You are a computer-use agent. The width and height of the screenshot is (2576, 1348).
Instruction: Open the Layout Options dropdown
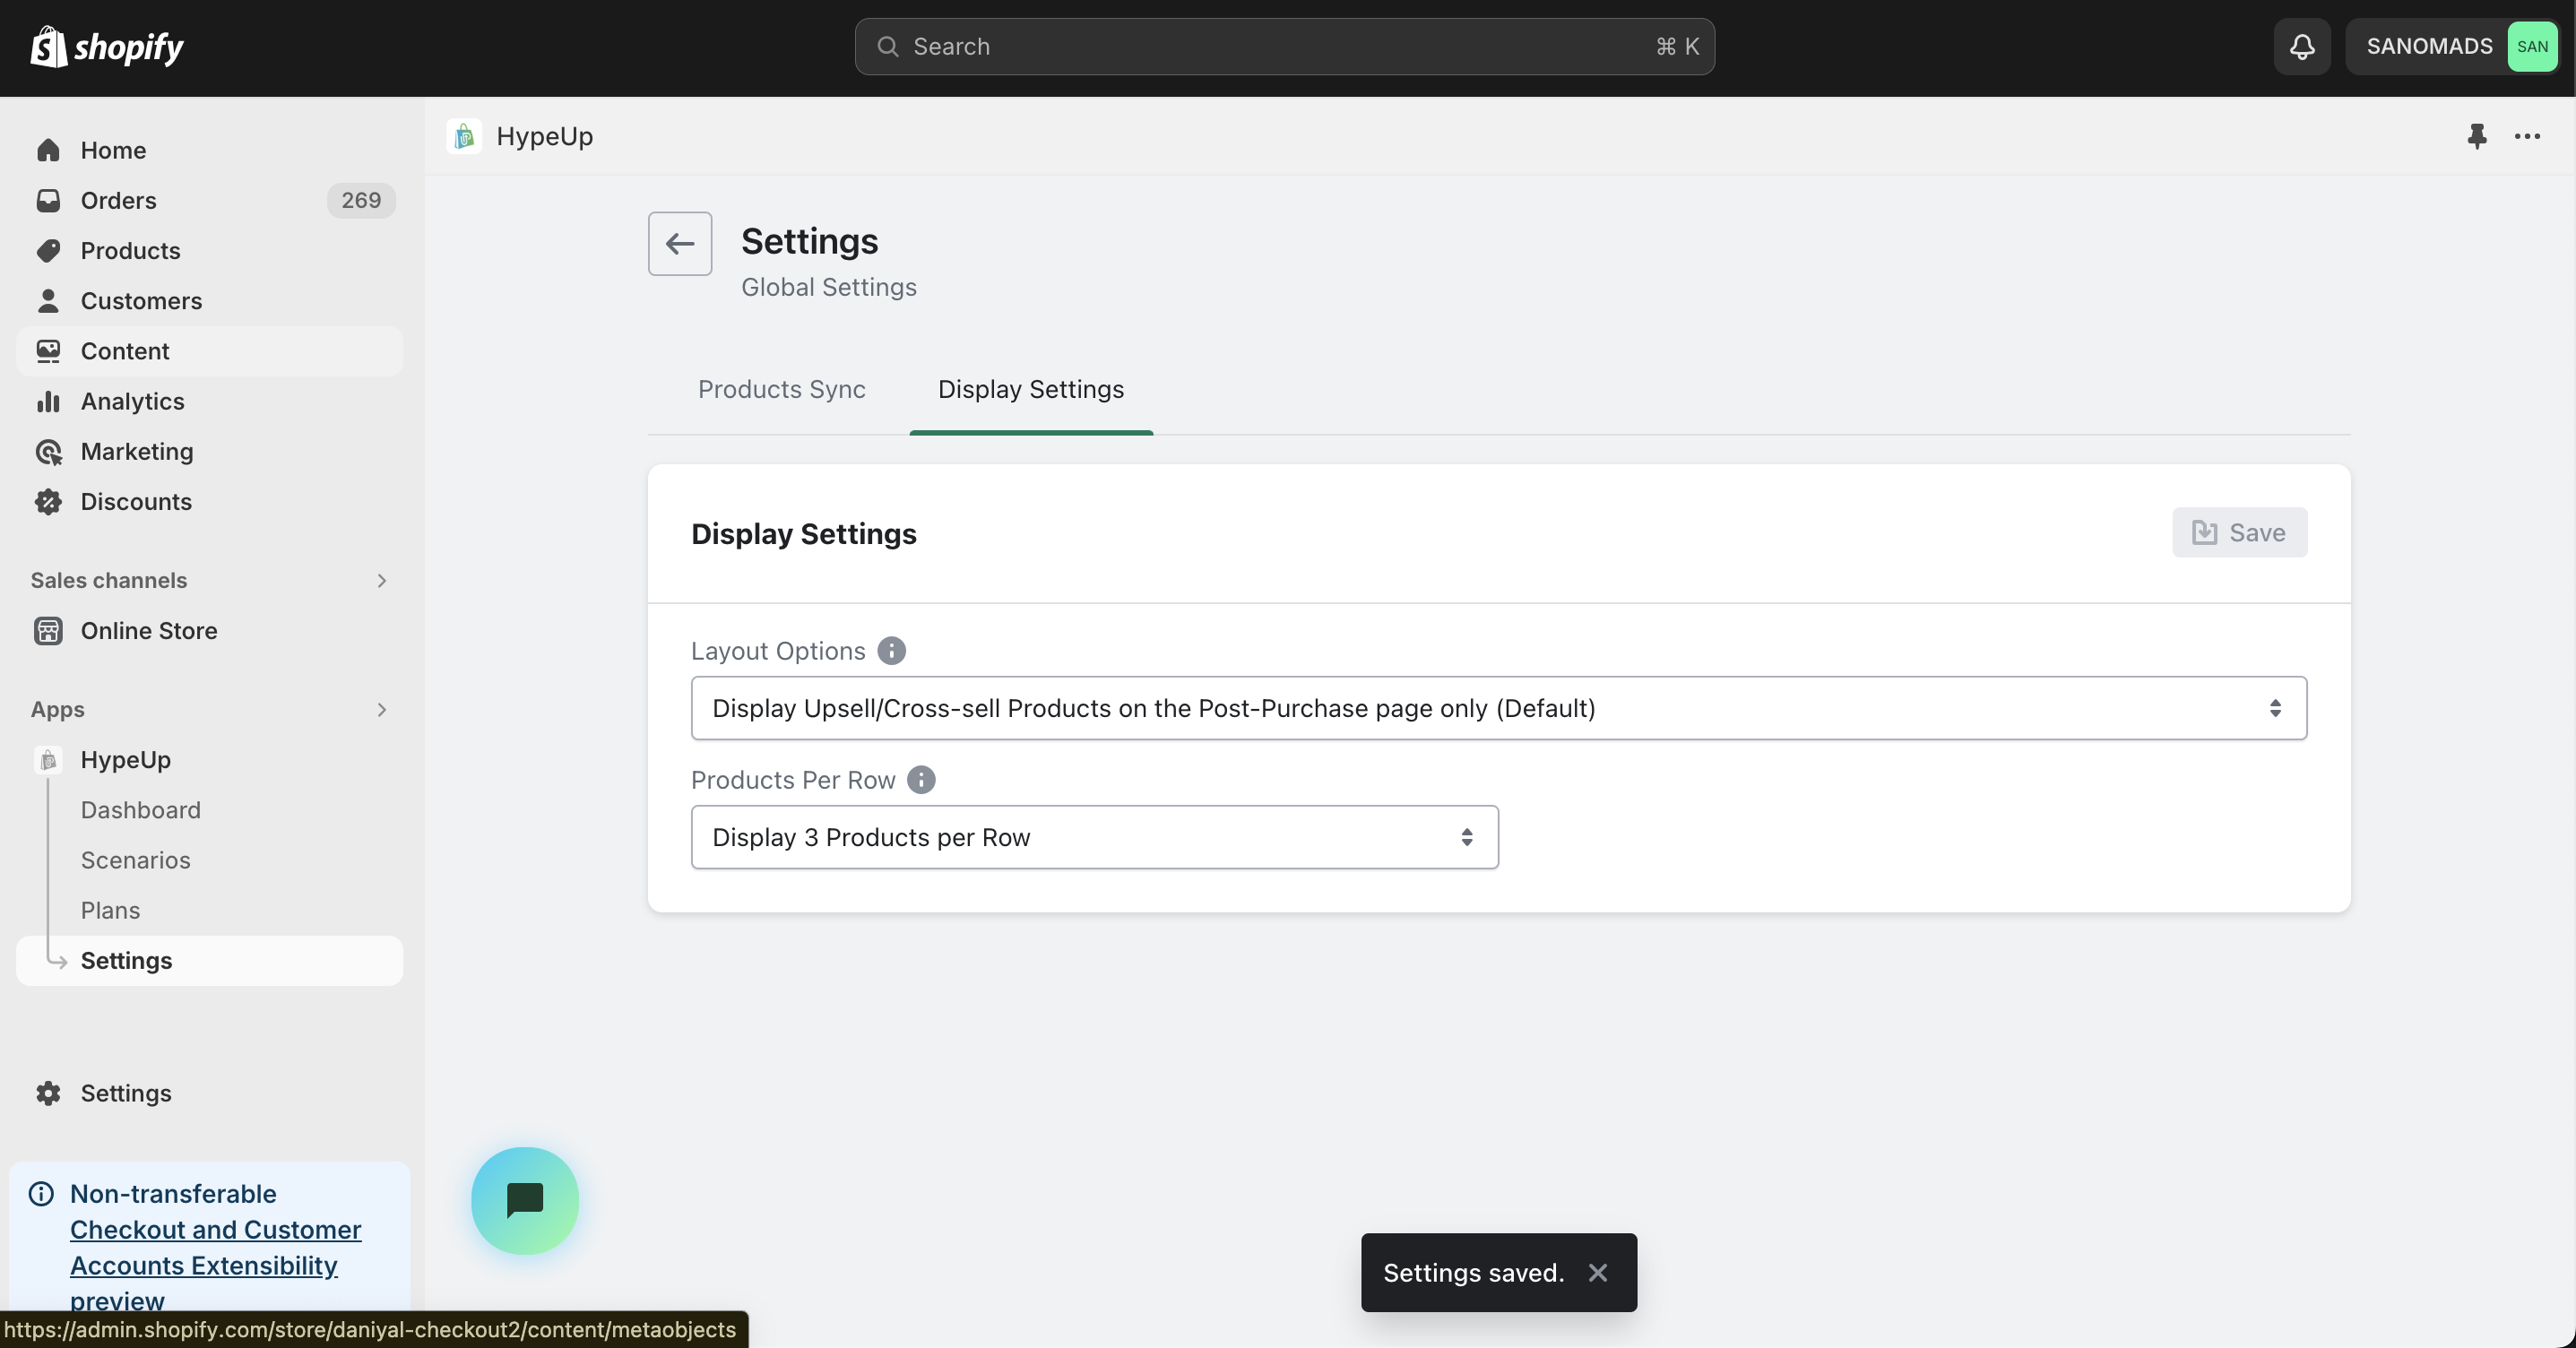1498,708
